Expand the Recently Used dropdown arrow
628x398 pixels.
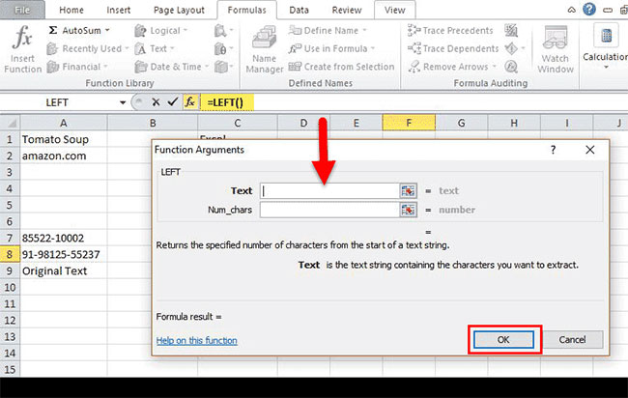click(127, 48)
